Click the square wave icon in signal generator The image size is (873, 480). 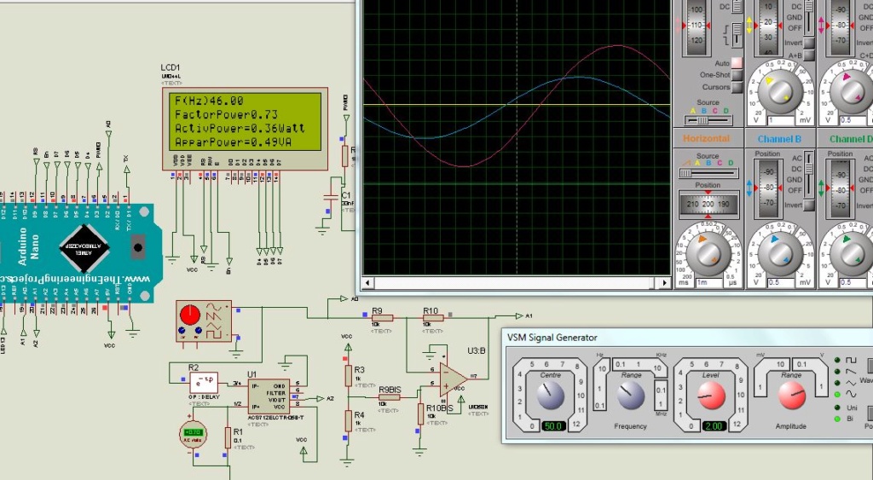click(x=852, y=360)
